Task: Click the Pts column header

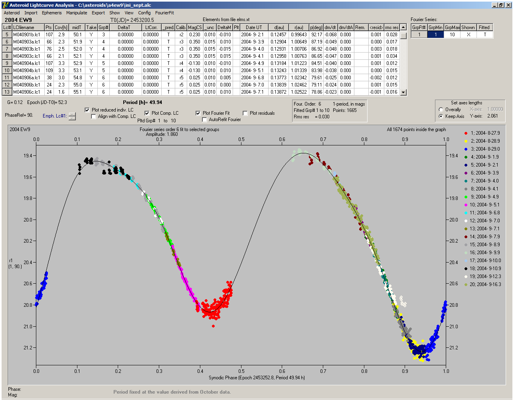Action: (x=49, y=27)
